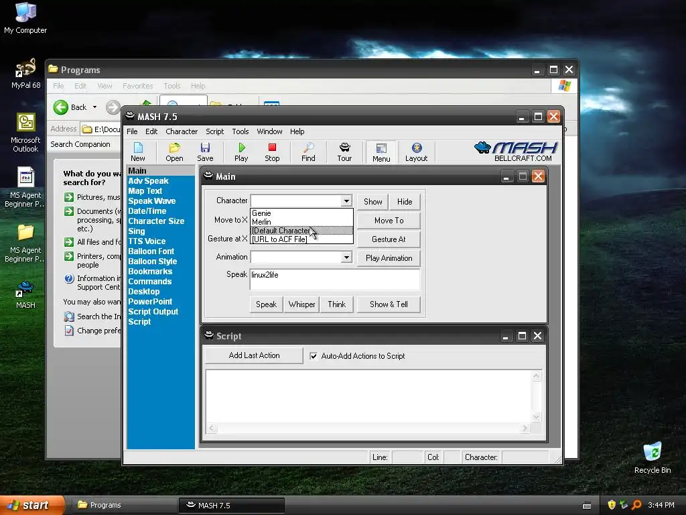
Task: Open the Back button history dropdown arrow
Action: click(94, 107)
